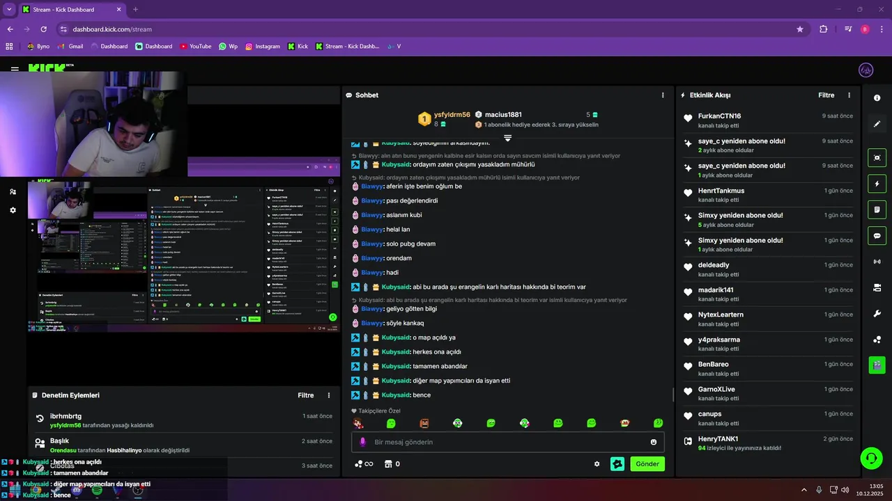Open Etkinlik Akışı three-dot options menu
Viewport: 892px width, 501px height.
point(849,95)
